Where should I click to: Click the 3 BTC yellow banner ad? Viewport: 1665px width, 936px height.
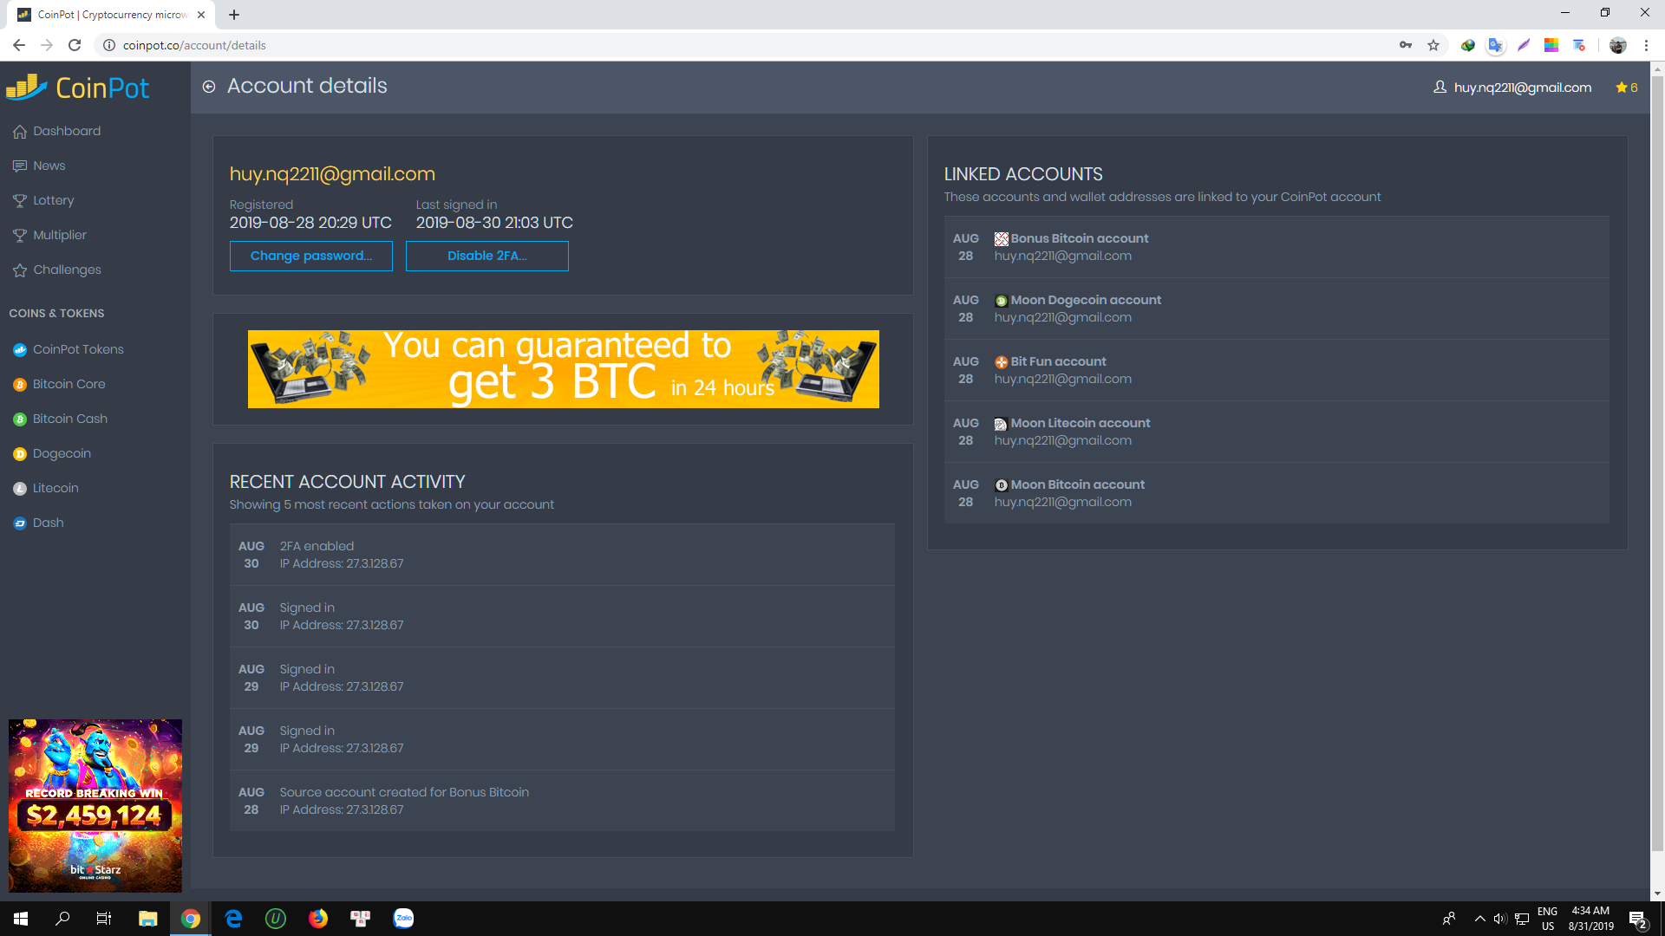pos(563,369)
